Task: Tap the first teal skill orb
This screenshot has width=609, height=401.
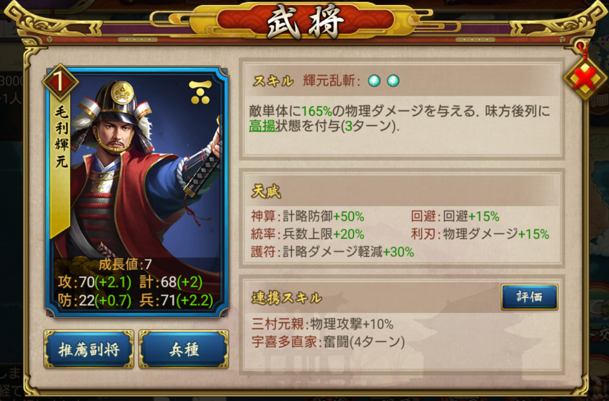Action: click(x=374, y=81)
